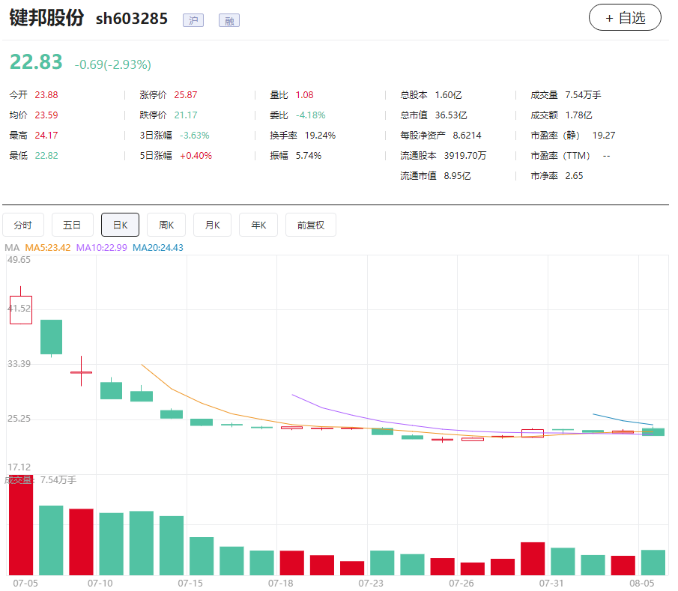The height and width of the screenshot is (591, 678).
Task: Click the 每股净资产 value 8.6214
Action: (x=467, y=136)
